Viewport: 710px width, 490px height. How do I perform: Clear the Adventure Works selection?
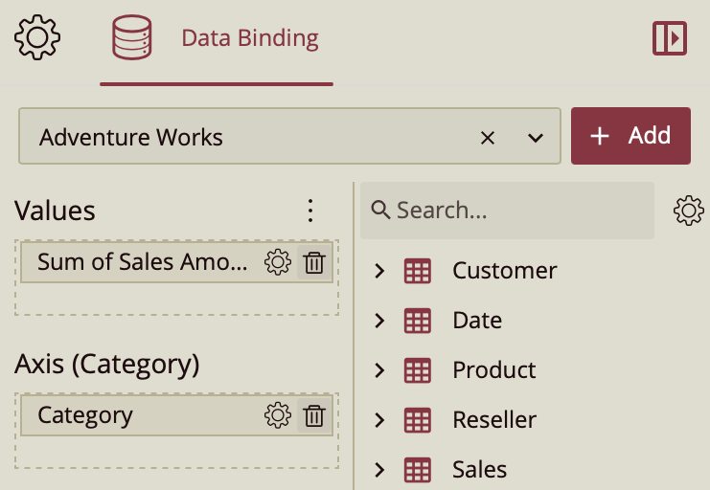[x=488, y=138]
